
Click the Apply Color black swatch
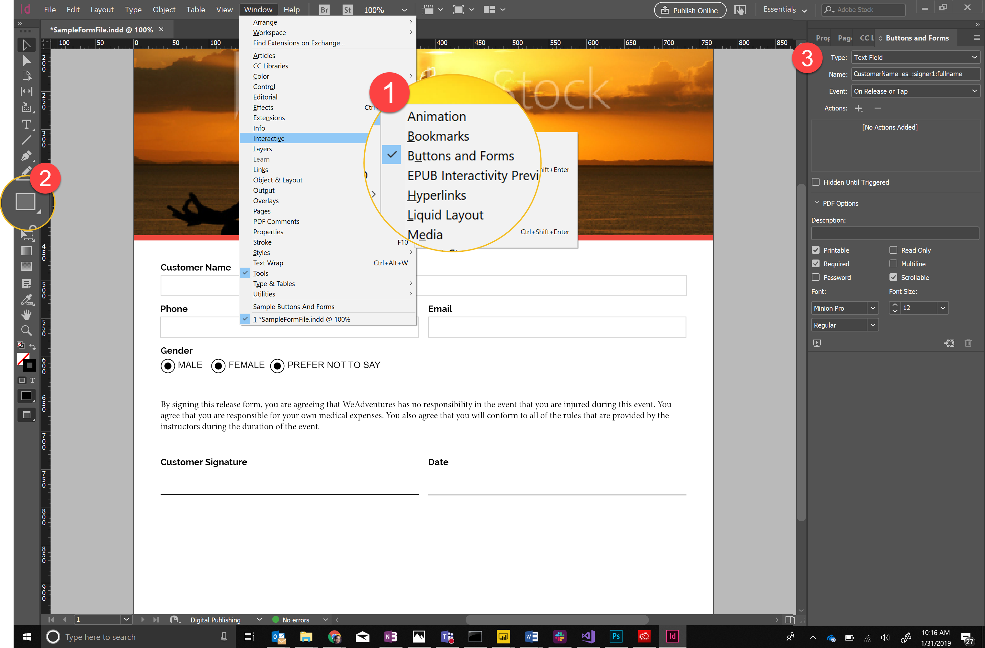26,396
